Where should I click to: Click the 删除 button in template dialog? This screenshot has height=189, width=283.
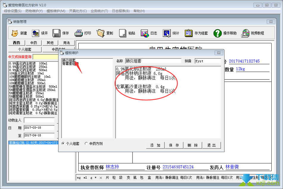[193, 145]
